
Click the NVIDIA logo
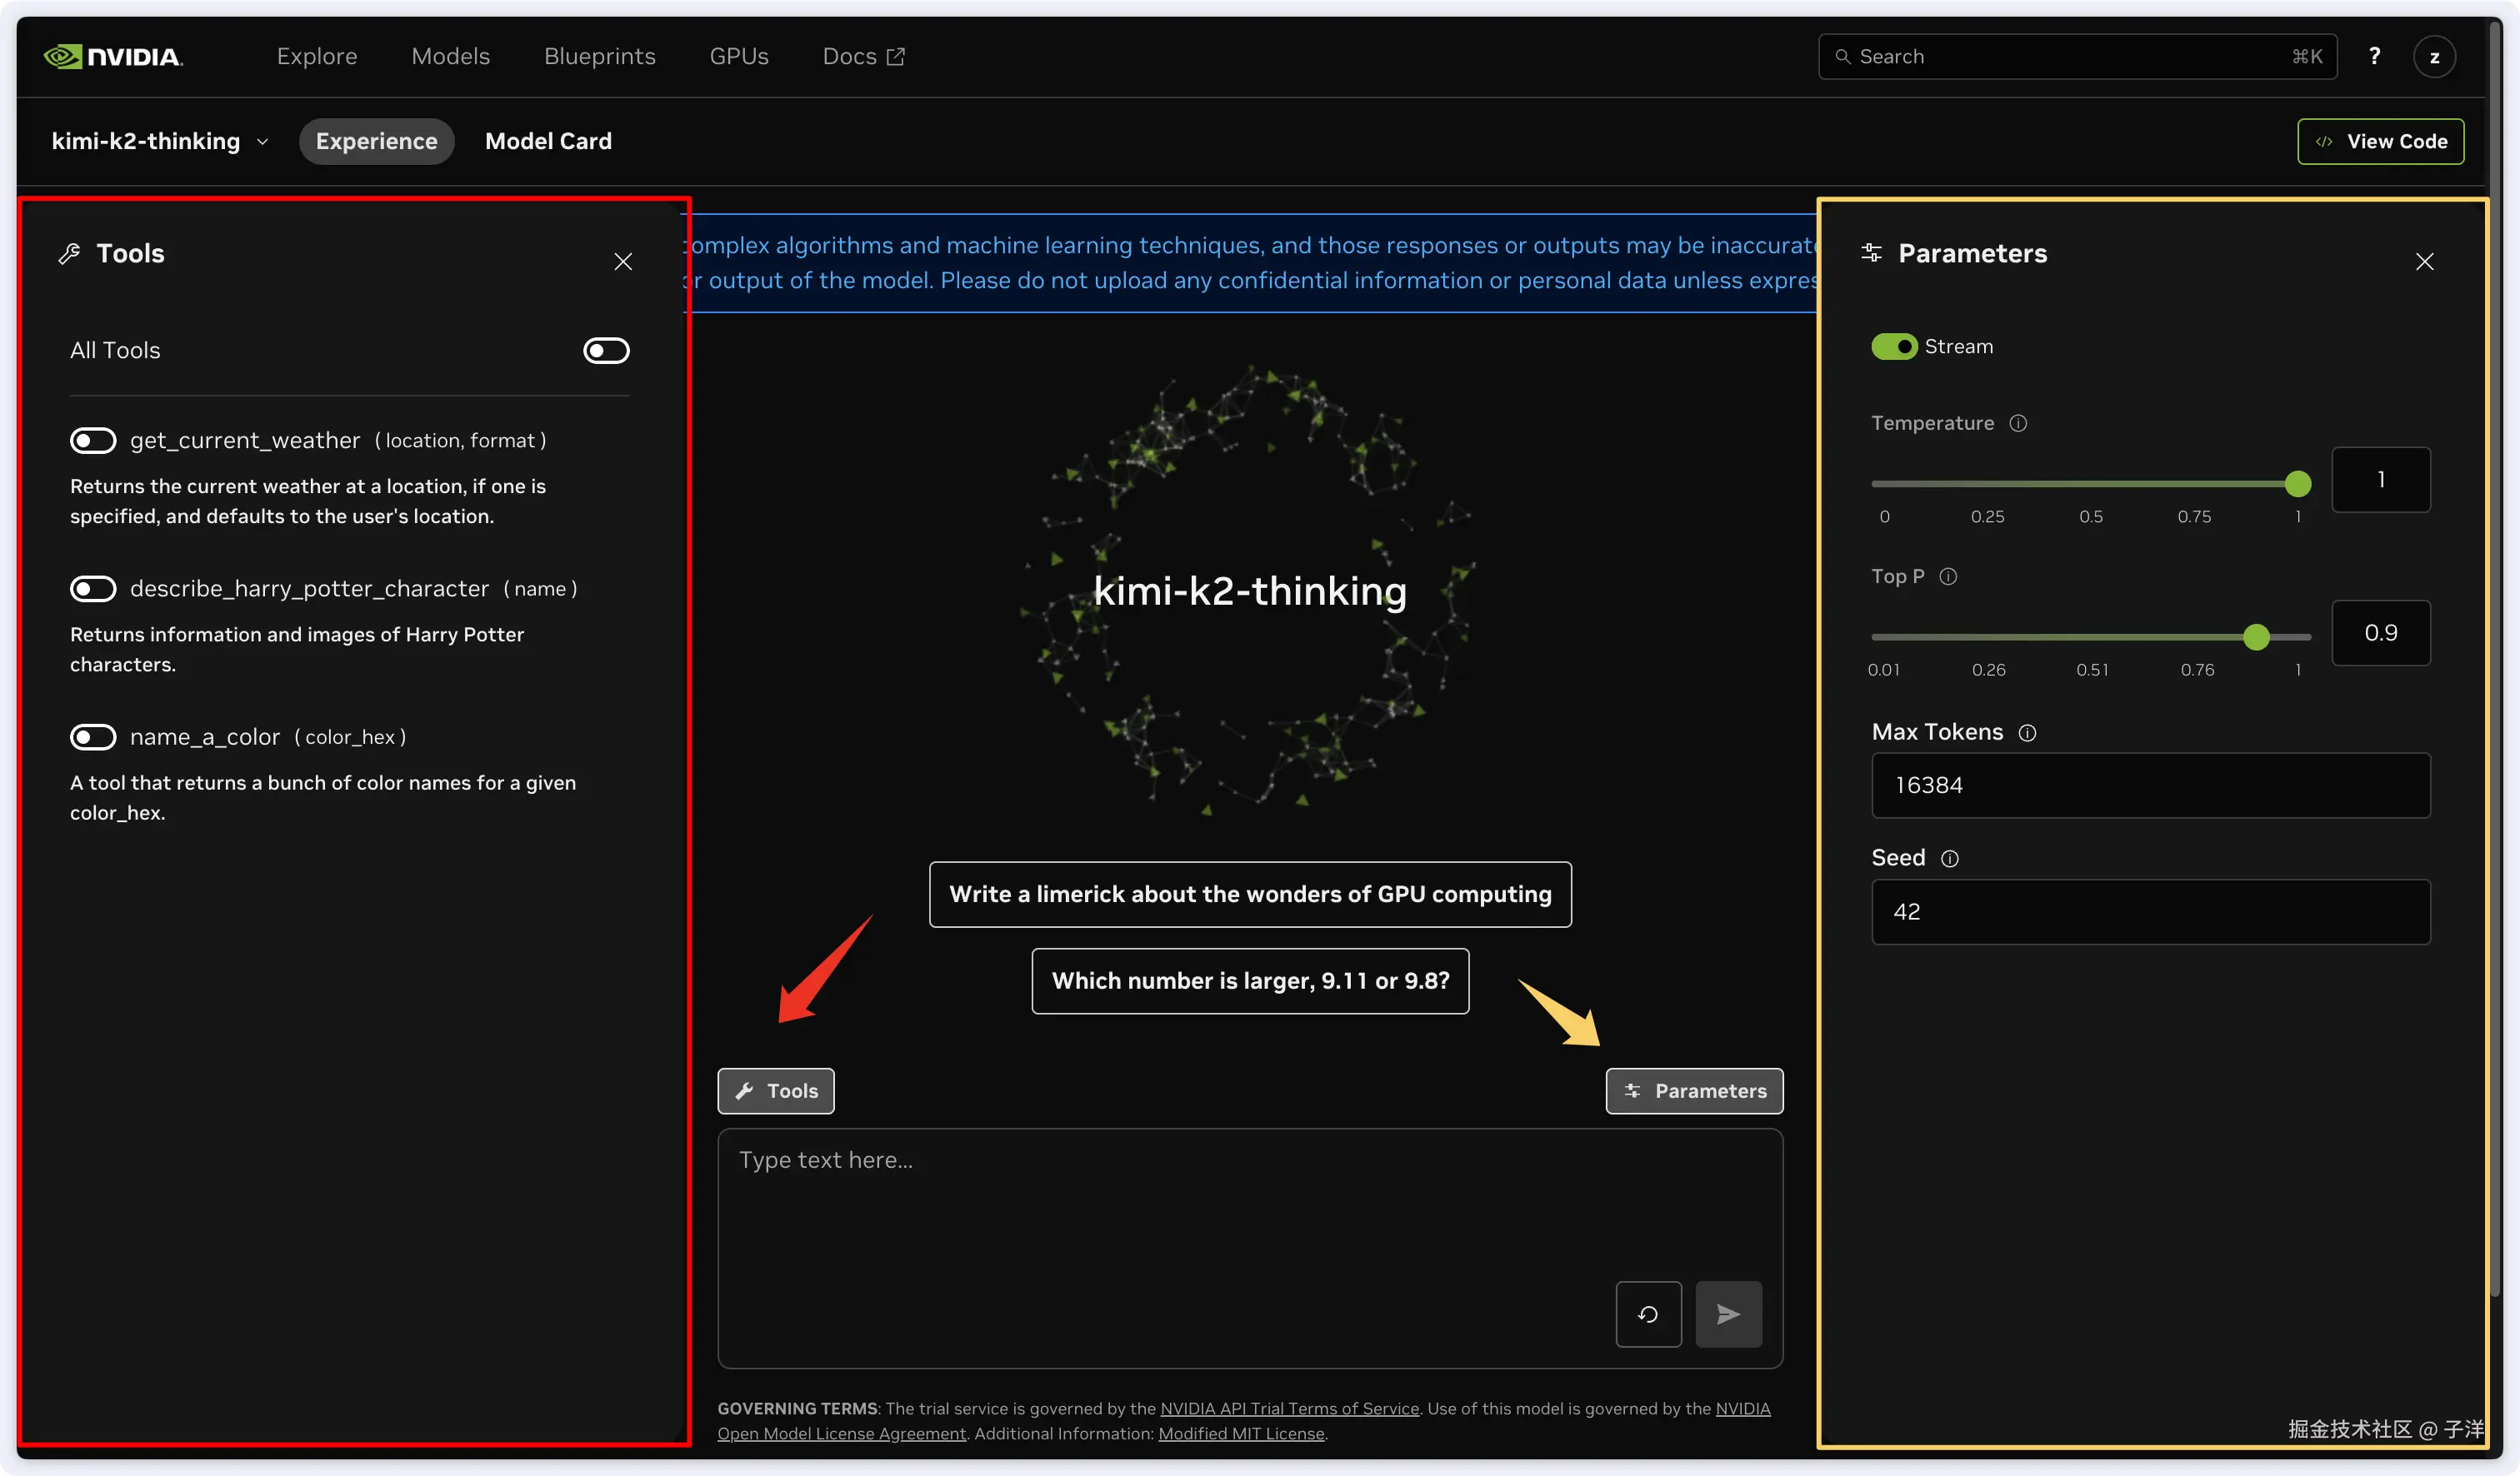(113, 57)
